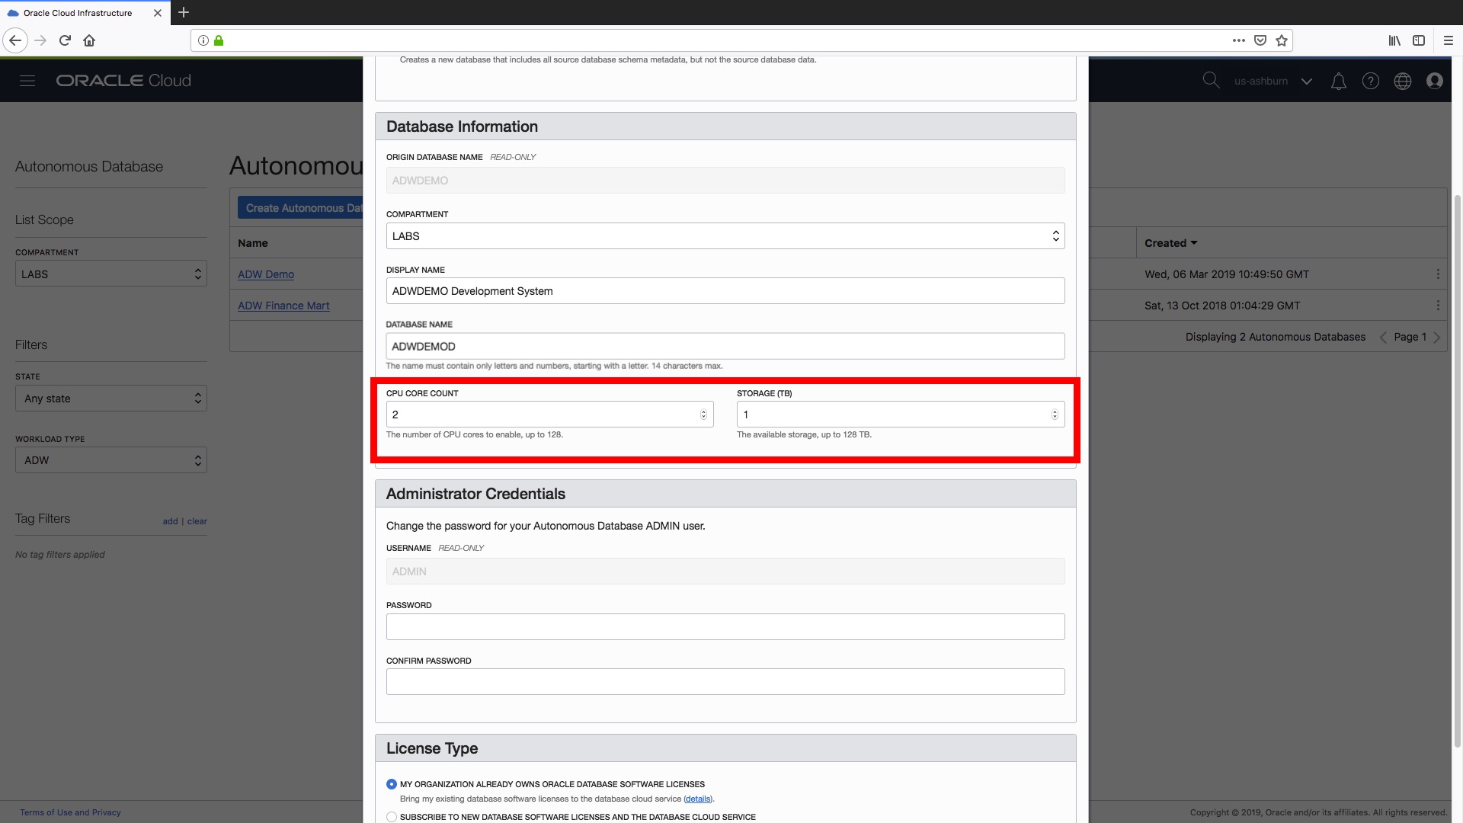Click the 'details' link under License Type
Viewport: 1463px width, 823px height.
[x=696, y=799]
